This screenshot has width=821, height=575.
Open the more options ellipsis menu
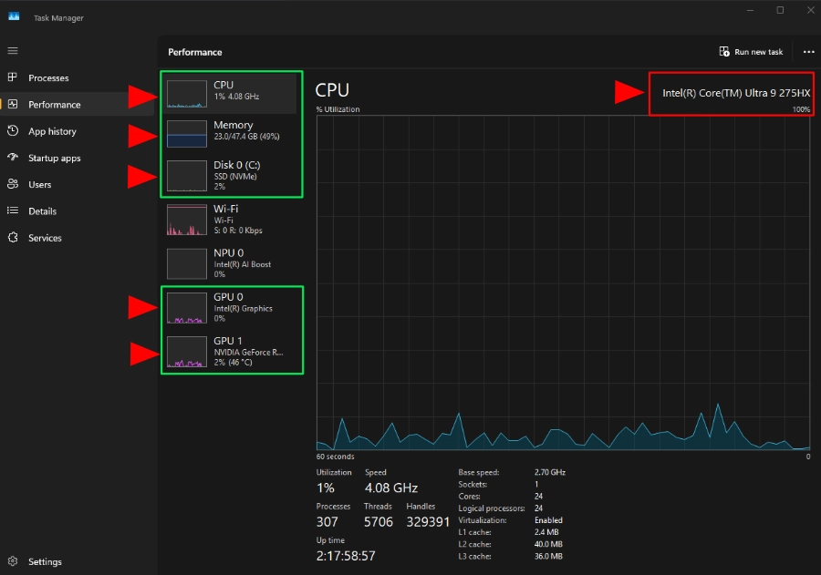[x=810, y=52]
